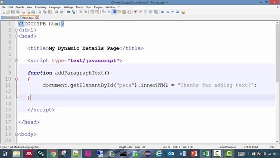Click the blue down-arrow plugin icon
The width and height of the screenshot is (280, 158).
point(173,12)
